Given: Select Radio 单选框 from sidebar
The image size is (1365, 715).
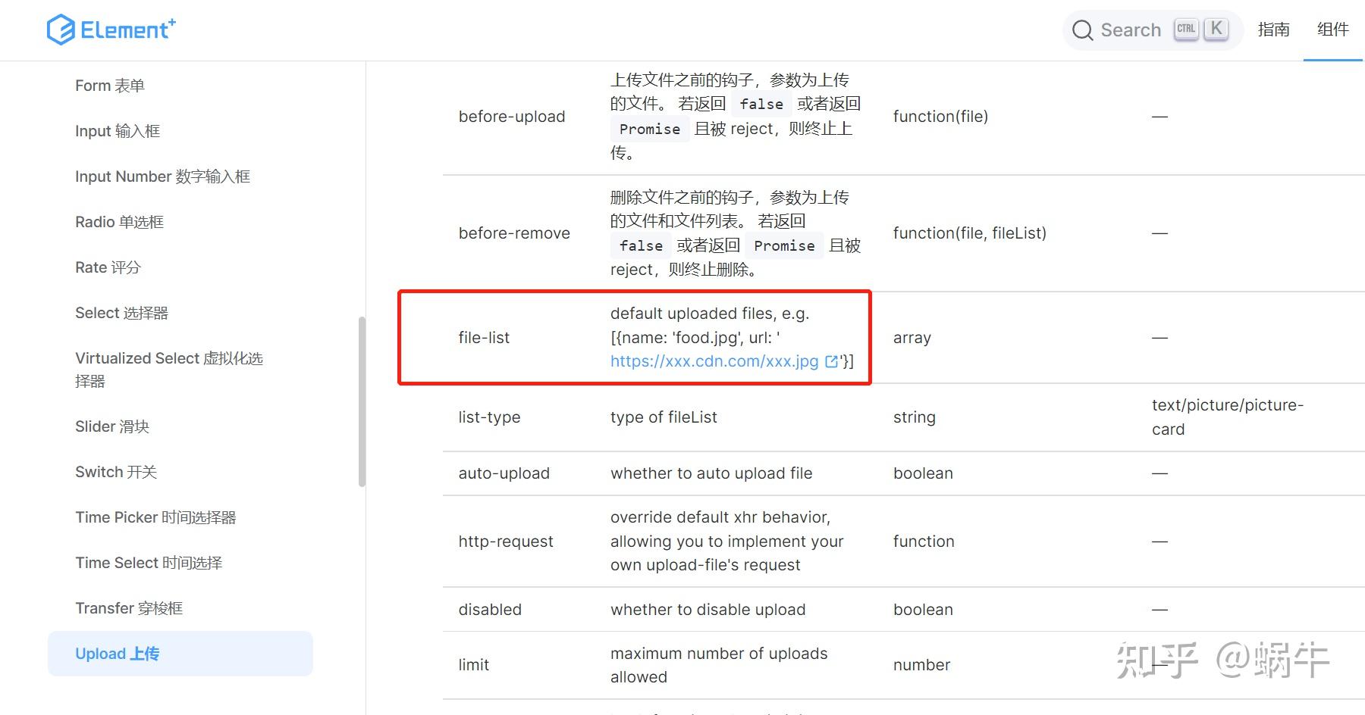Looking at the screenshot, I should click(118, 221).
